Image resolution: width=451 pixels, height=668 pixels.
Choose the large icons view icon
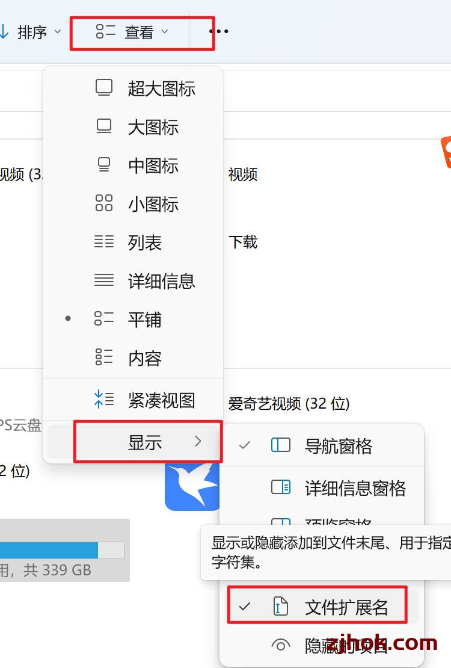point(104,126)
